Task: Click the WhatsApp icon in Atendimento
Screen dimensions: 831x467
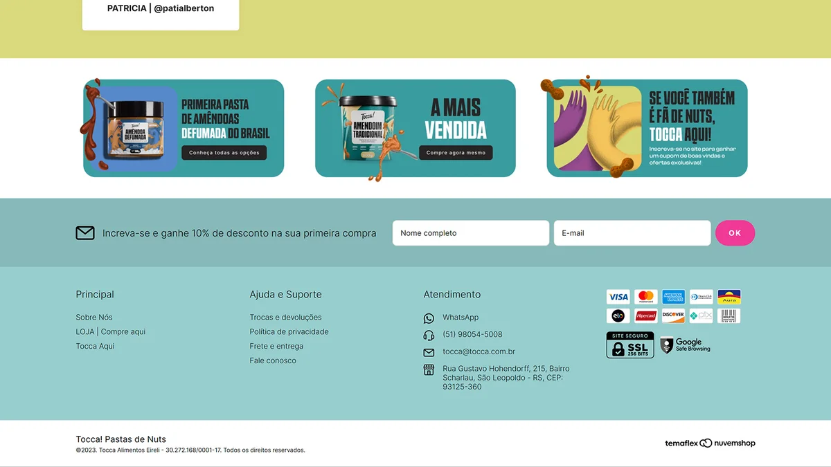Action: click(x=429, y=318)
